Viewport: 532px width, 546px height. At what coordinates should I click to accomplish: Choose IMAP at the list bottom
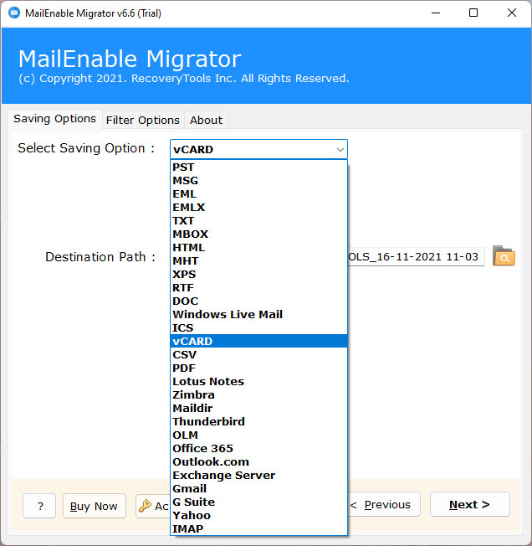pos(258,529)
